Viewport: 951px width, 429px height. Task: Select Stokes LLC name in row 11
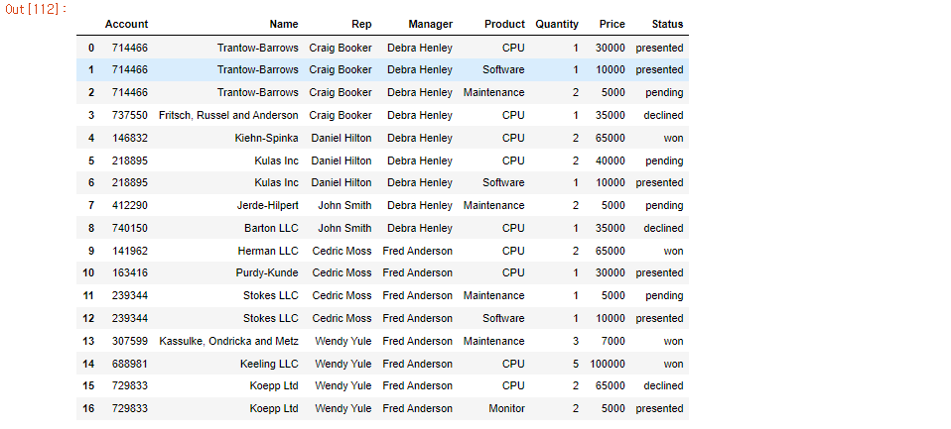pos(271,295)
